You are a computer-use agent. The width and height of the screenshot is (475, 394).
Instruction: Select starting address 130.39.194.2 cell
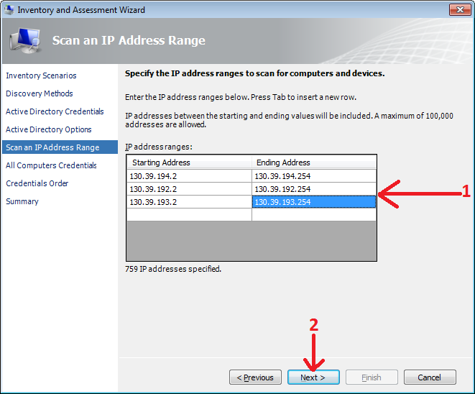click(x=189, y=176)
